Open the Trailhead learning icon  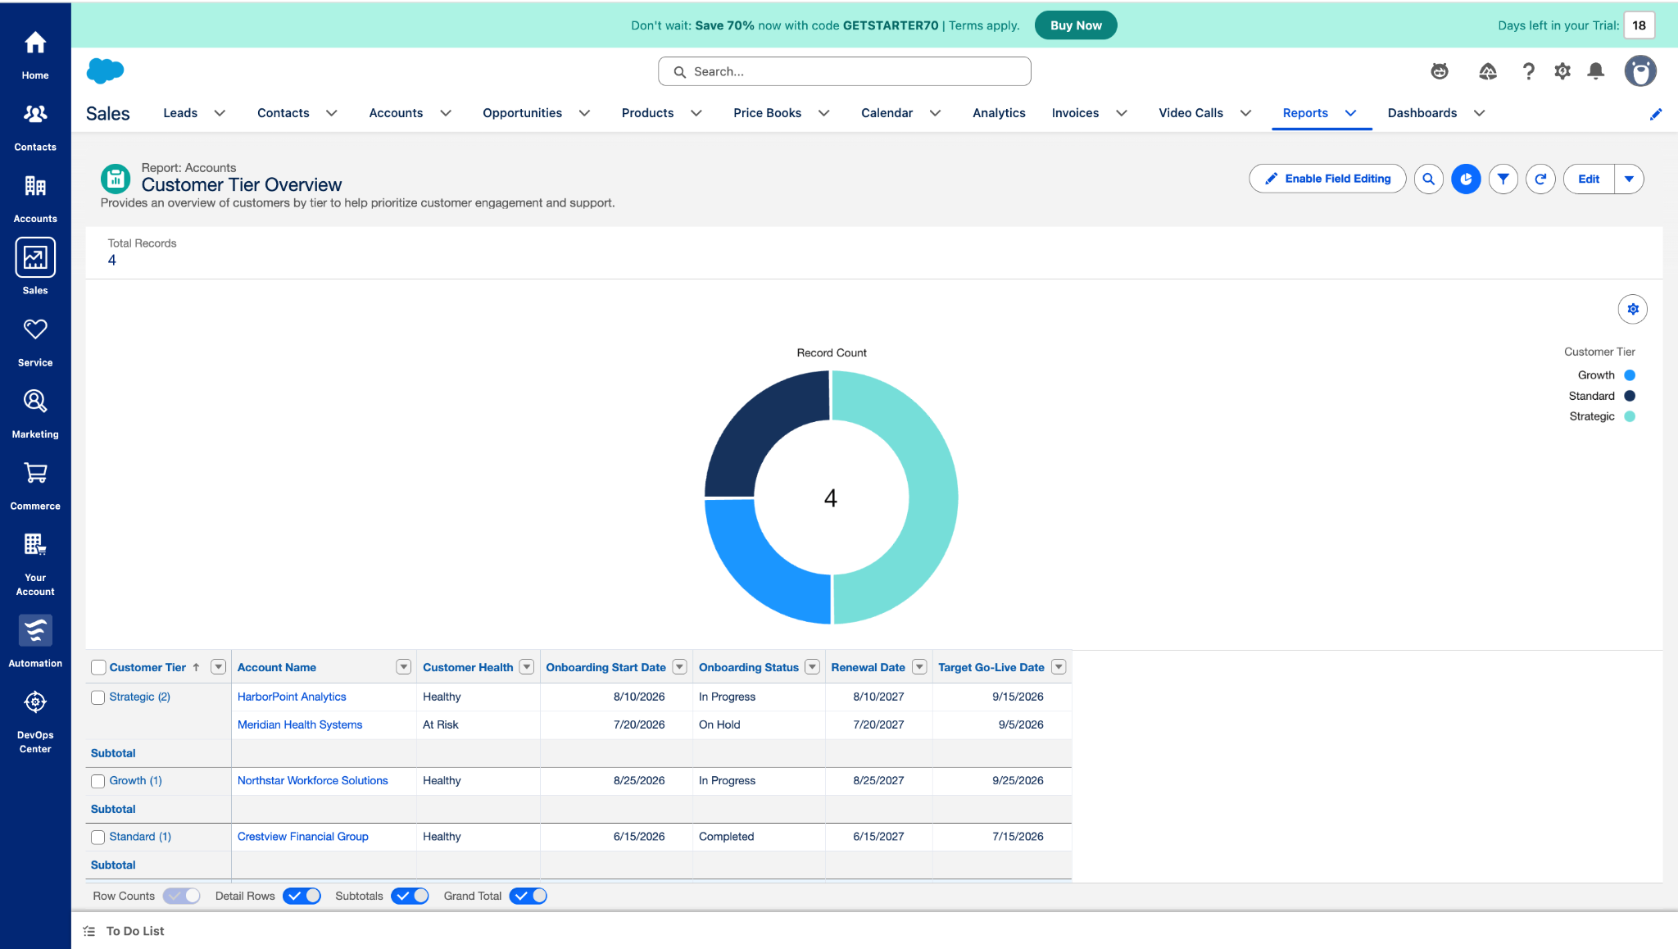pyautogui.click(x=1488, y=71)
